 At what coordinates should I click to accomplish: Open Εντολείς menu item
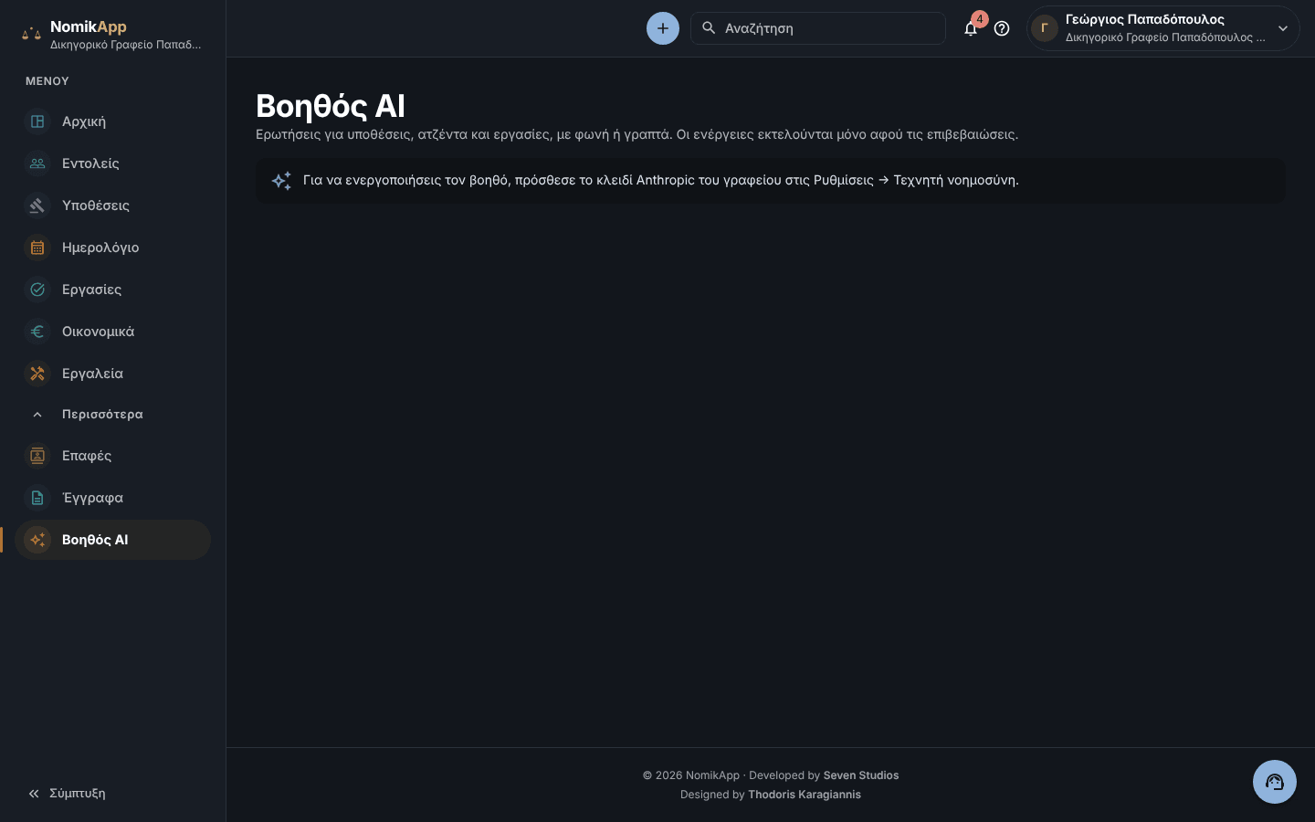click(112, 163)
